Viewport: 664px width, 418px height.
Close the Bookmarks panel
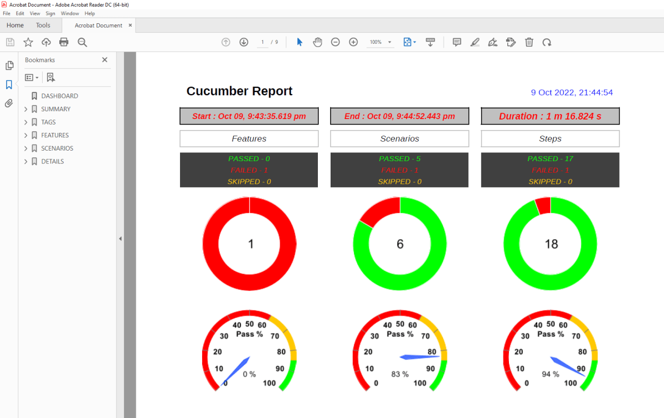coord(105,60)
